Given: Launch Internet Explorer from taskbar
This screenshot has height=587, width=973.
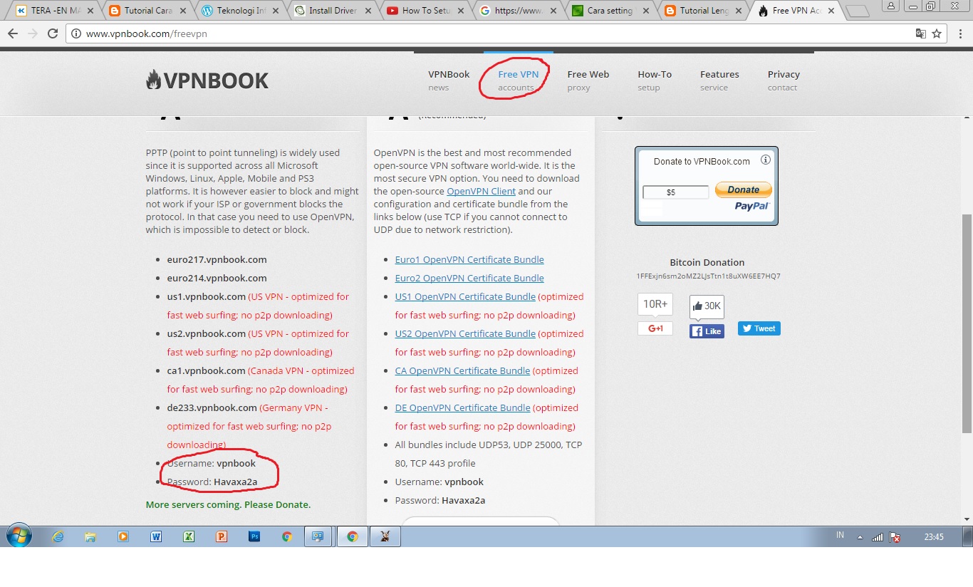Looking at the screenshot, I should pyautogui.click(x=58, y=537).
